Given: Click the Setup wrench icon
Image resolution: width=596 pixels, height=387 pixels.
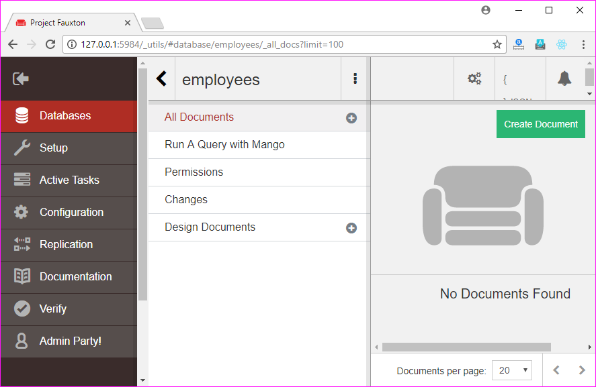Looking at the screenshot, I should (22, 148).
